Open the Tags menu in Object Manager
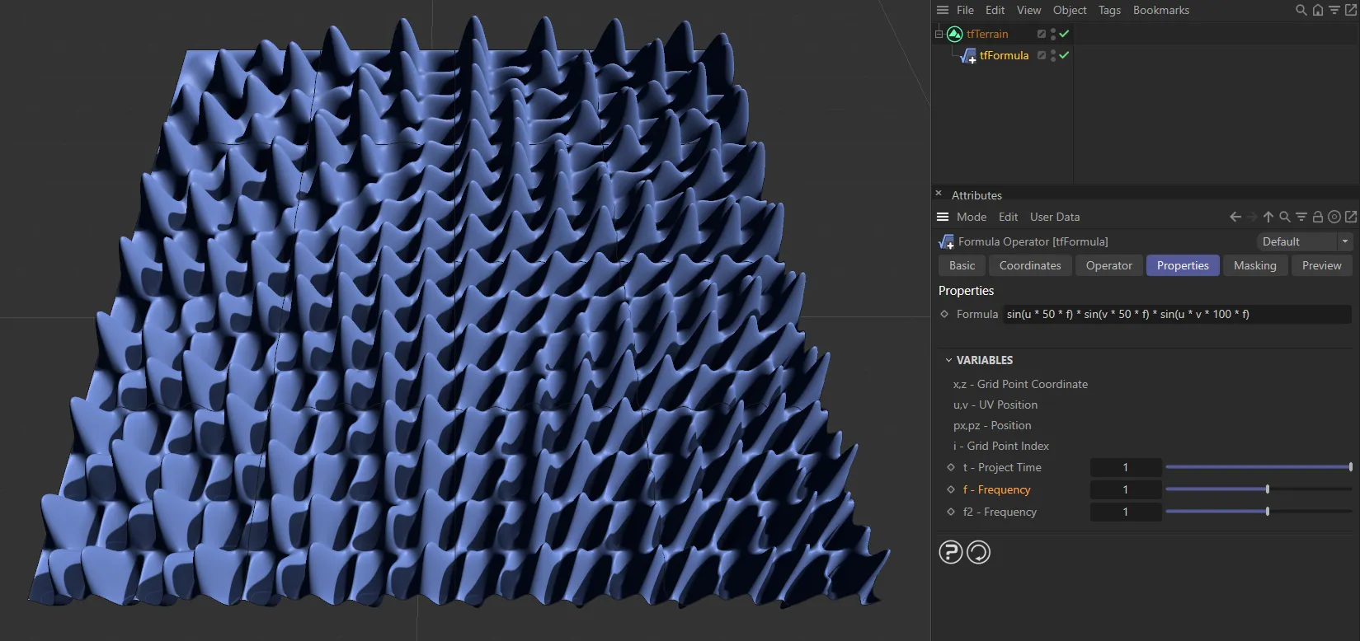Screen dimensions: 1360x641 (1109, 10)
